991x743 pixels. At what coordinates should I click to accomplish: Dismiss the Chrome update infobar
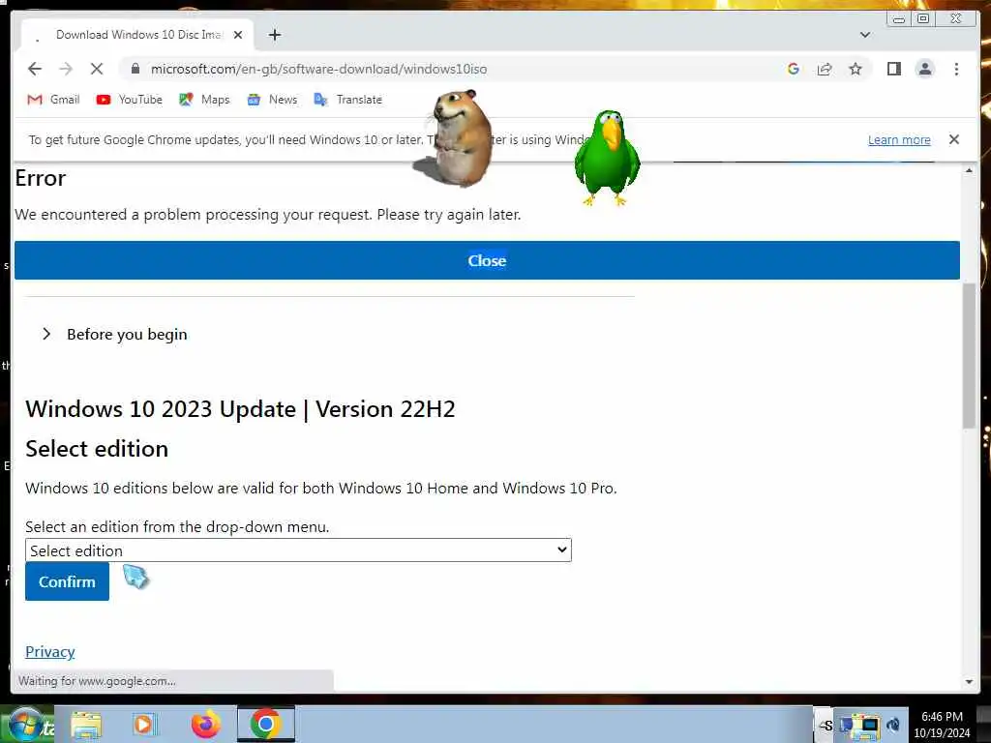(x=953, y=139)
